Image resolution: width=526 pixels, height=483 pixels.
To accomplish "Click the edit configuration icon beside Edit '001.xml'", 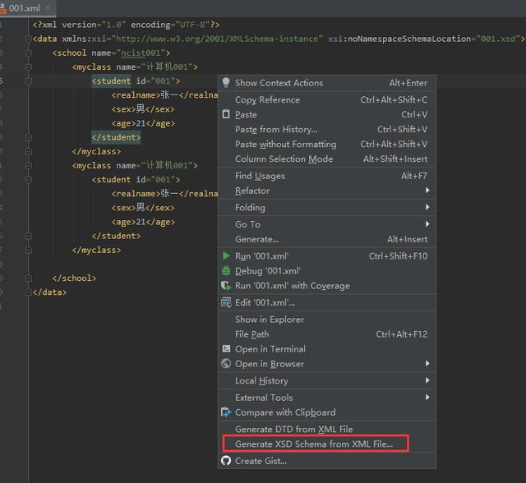I will [x=226, y=302].
